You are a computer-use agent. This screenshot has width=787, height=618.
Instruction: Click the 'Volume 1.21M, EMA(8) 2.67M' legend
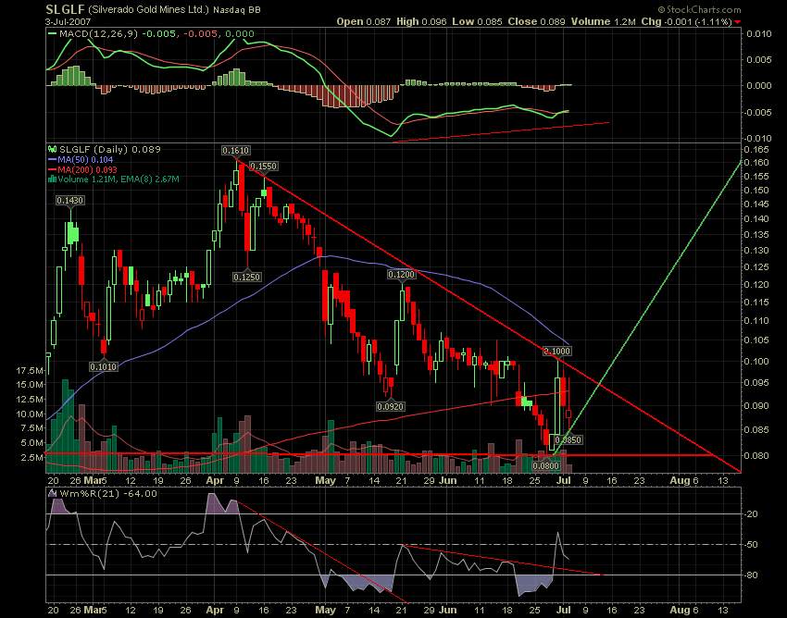118,179
